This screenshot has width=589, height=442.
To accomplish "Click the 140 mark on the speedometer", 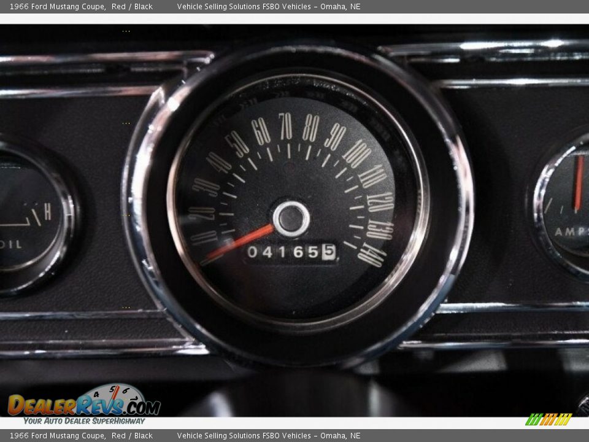I will tap(372, 255).
